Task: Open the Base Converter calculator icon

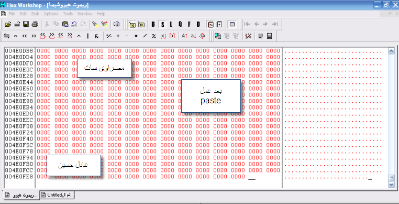Action: tap(270, 36)
